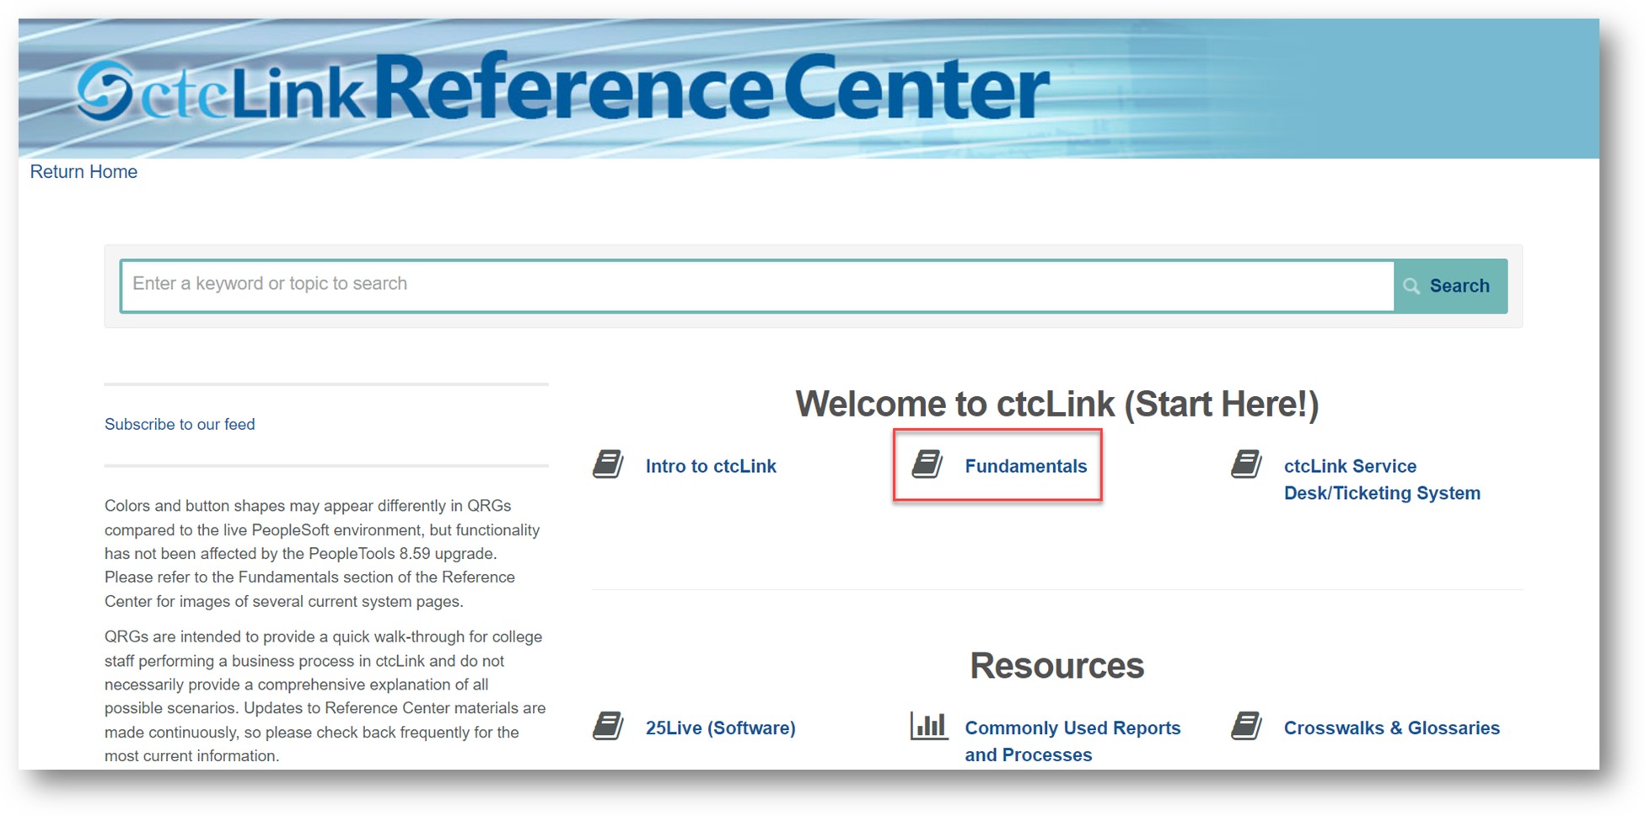Open the Subscribe to our feed link
The width and height of the screenshot is (1645, 816).
pos(180,424)
